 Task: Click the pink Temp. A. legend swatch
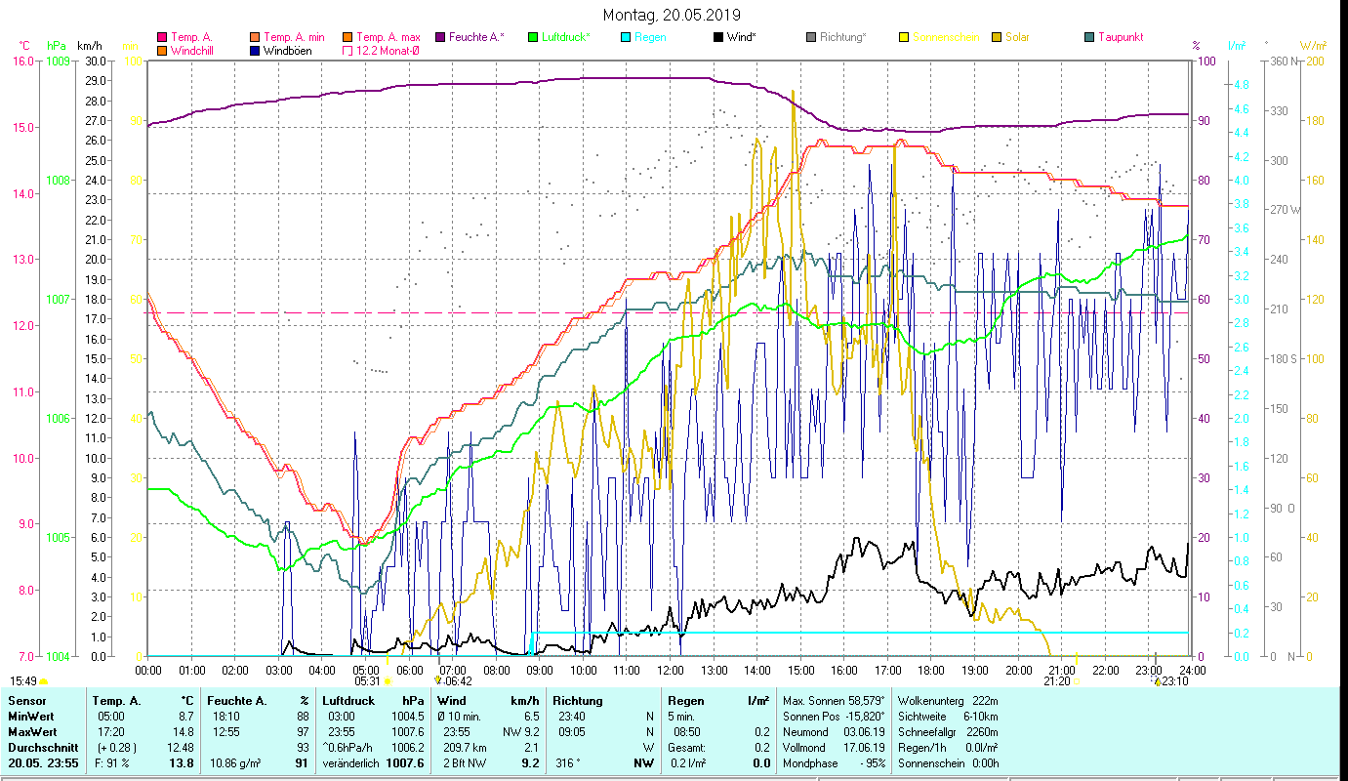(x=162, y=38)
